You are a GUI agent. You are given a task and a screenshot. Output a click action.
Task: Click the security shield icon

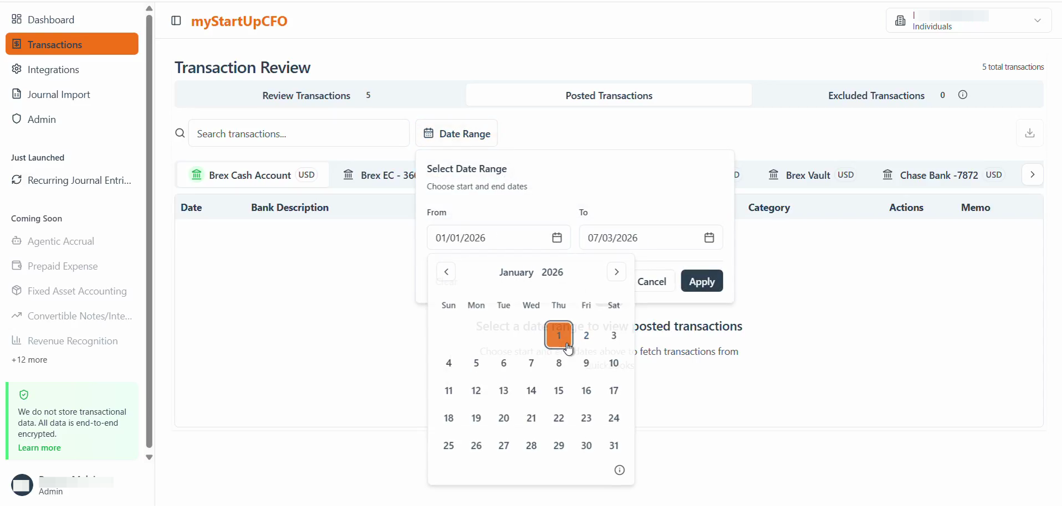click(x=24, y=395)
